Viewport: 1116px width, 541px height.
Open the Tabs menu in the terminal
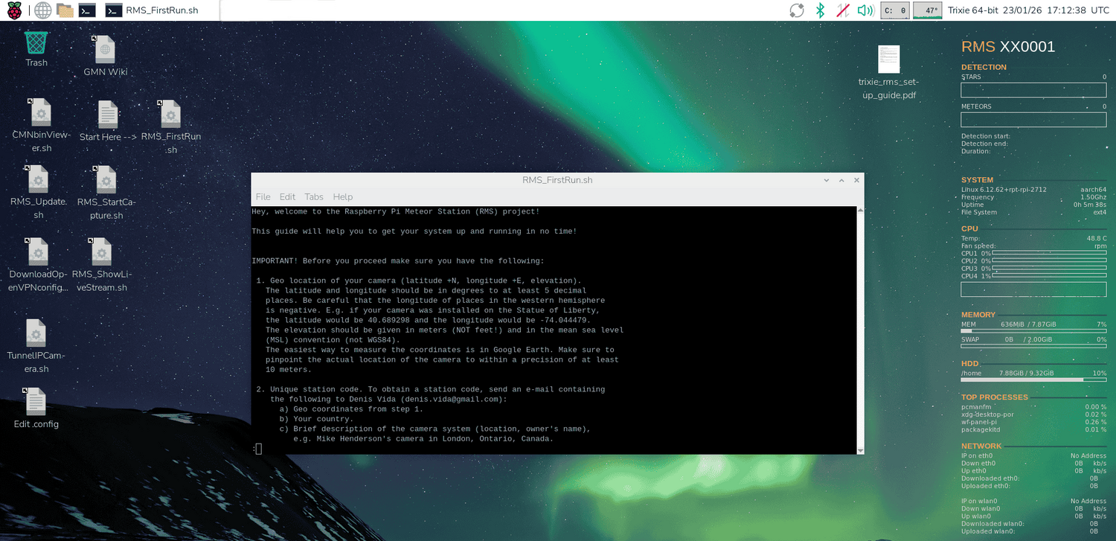[314, 197]
